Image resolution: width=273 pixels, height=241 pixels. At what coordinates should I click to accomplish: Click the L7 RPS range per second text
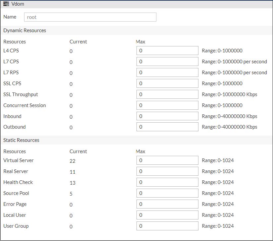pyautogui.click(x=234, y=73)
